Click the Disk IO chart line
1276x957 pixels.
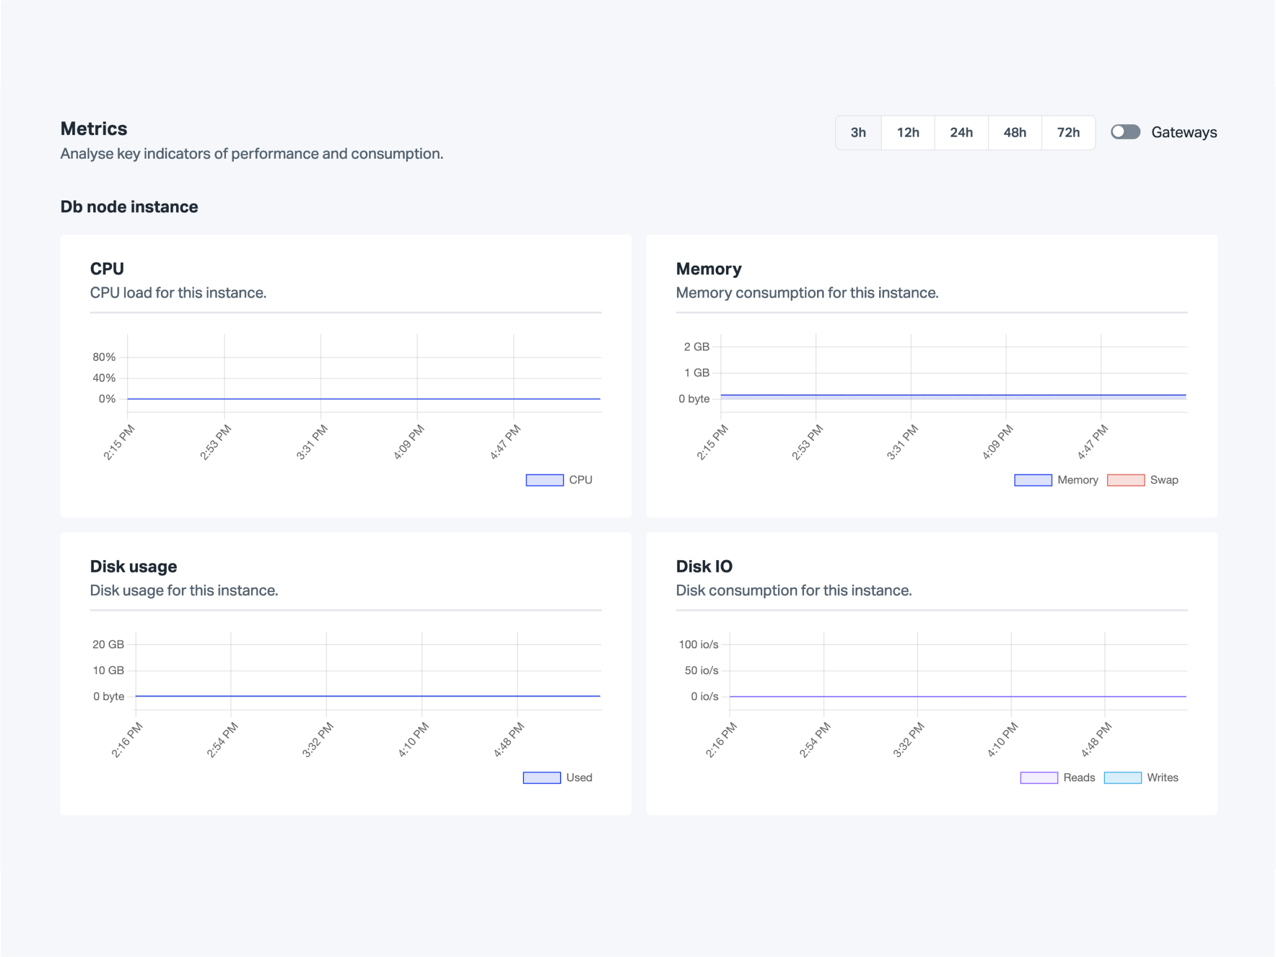pos(958,696)
